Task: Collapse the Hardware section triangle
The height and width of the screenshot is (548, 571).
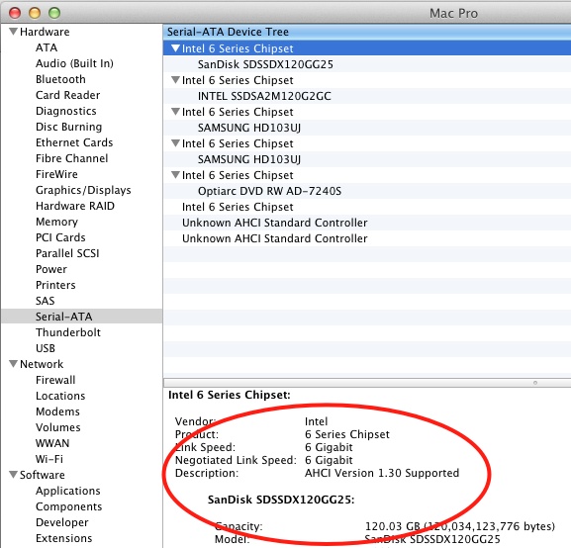Action: [x=14, y=32]
